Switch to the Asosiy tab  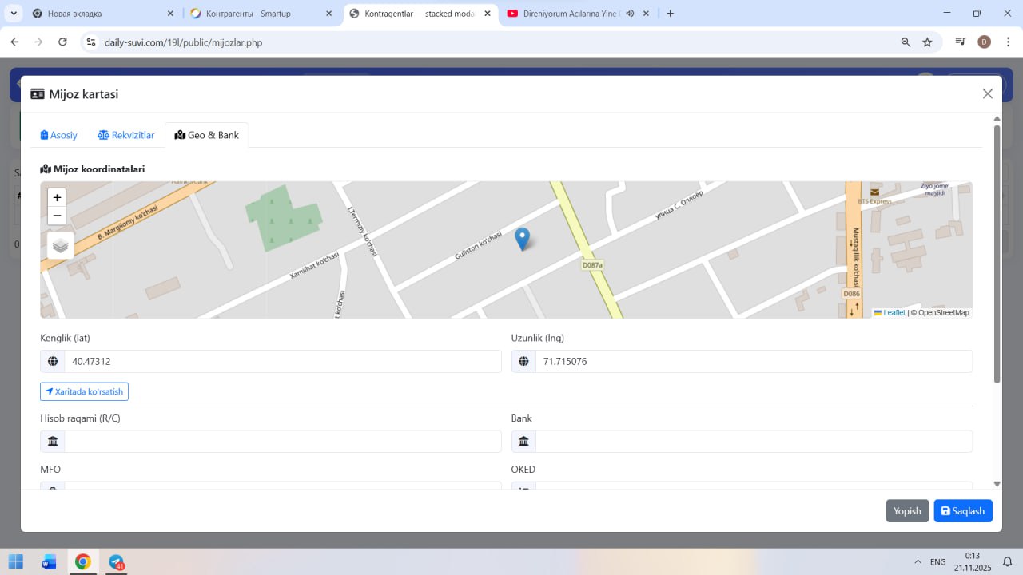pos(59,135)
